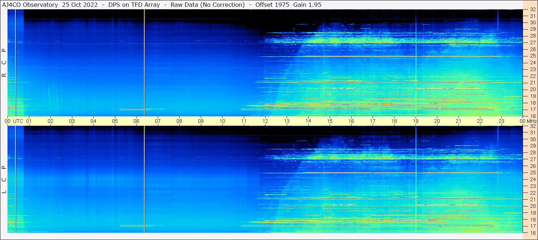Click the 26 MHz label of LCP panel
This screenshot has height=240, width=538.
tap(533, 166)
